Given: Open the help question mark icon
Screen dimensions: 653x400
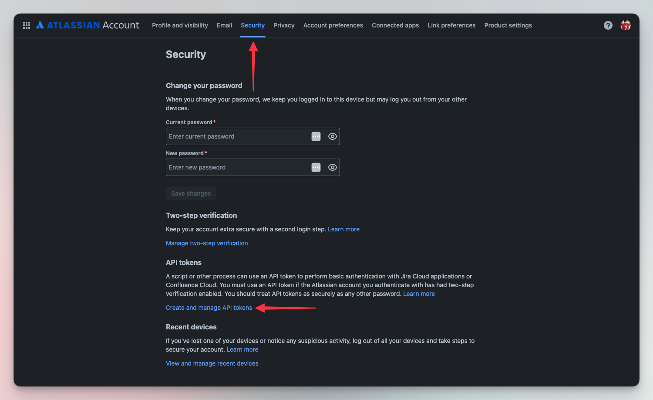Looking at the screenshot, I should [x=608, y=25].
